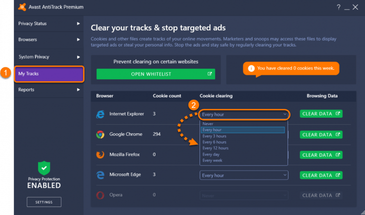
Task: Clear data for Microsoft Edge
Action: pos(321,175)
